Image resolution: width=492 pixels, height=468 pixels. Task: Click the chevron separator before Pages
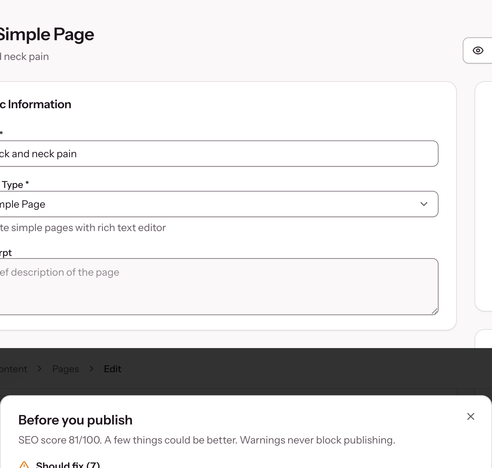click(40, 369)
